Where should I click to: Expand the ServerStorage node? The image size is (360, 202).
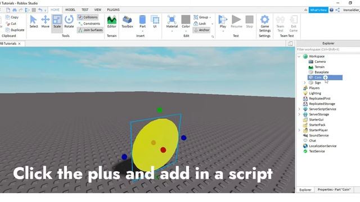299,114
